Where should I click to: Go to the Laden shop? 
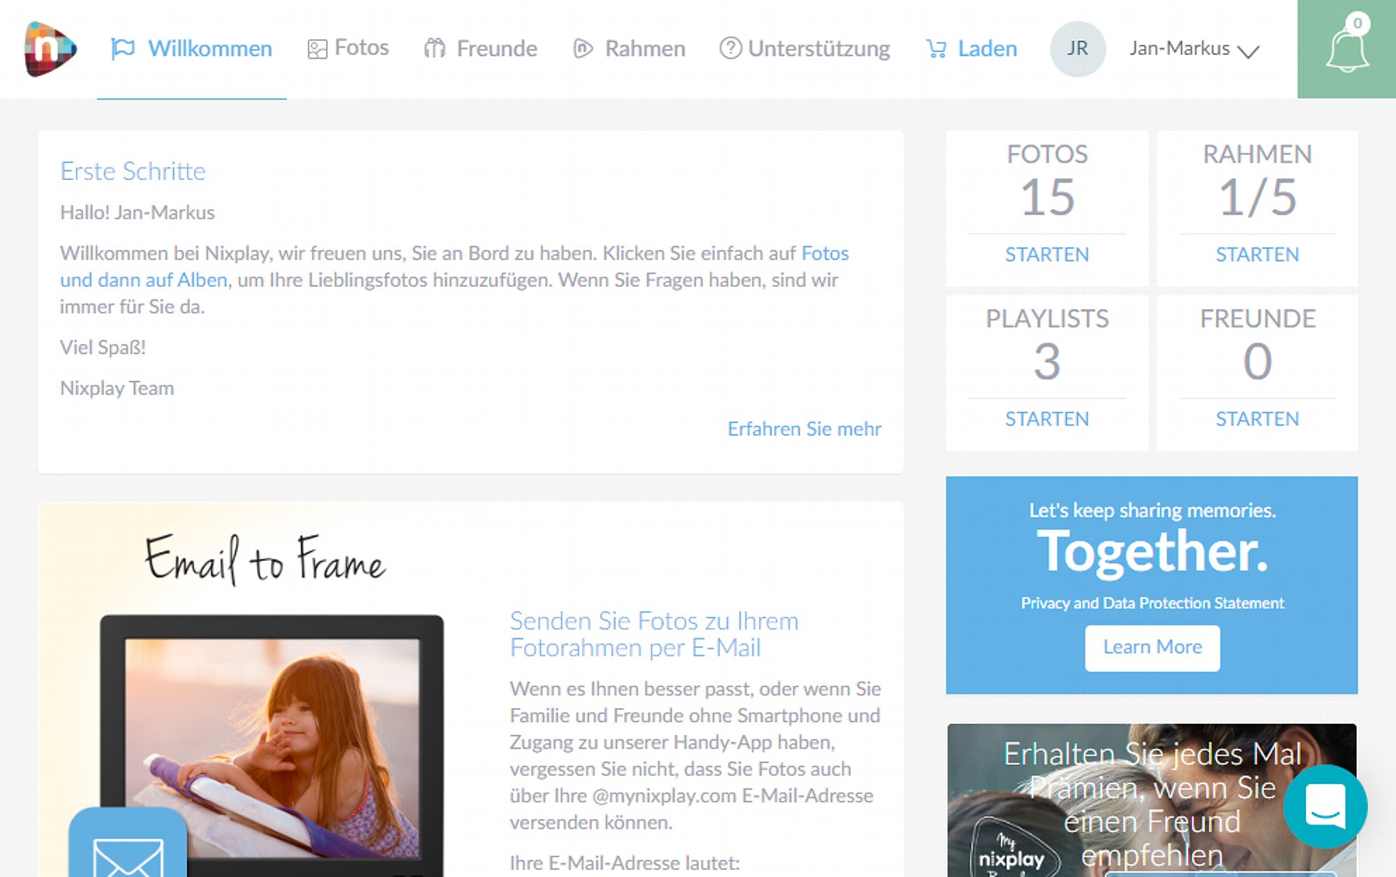coord(972,48)
